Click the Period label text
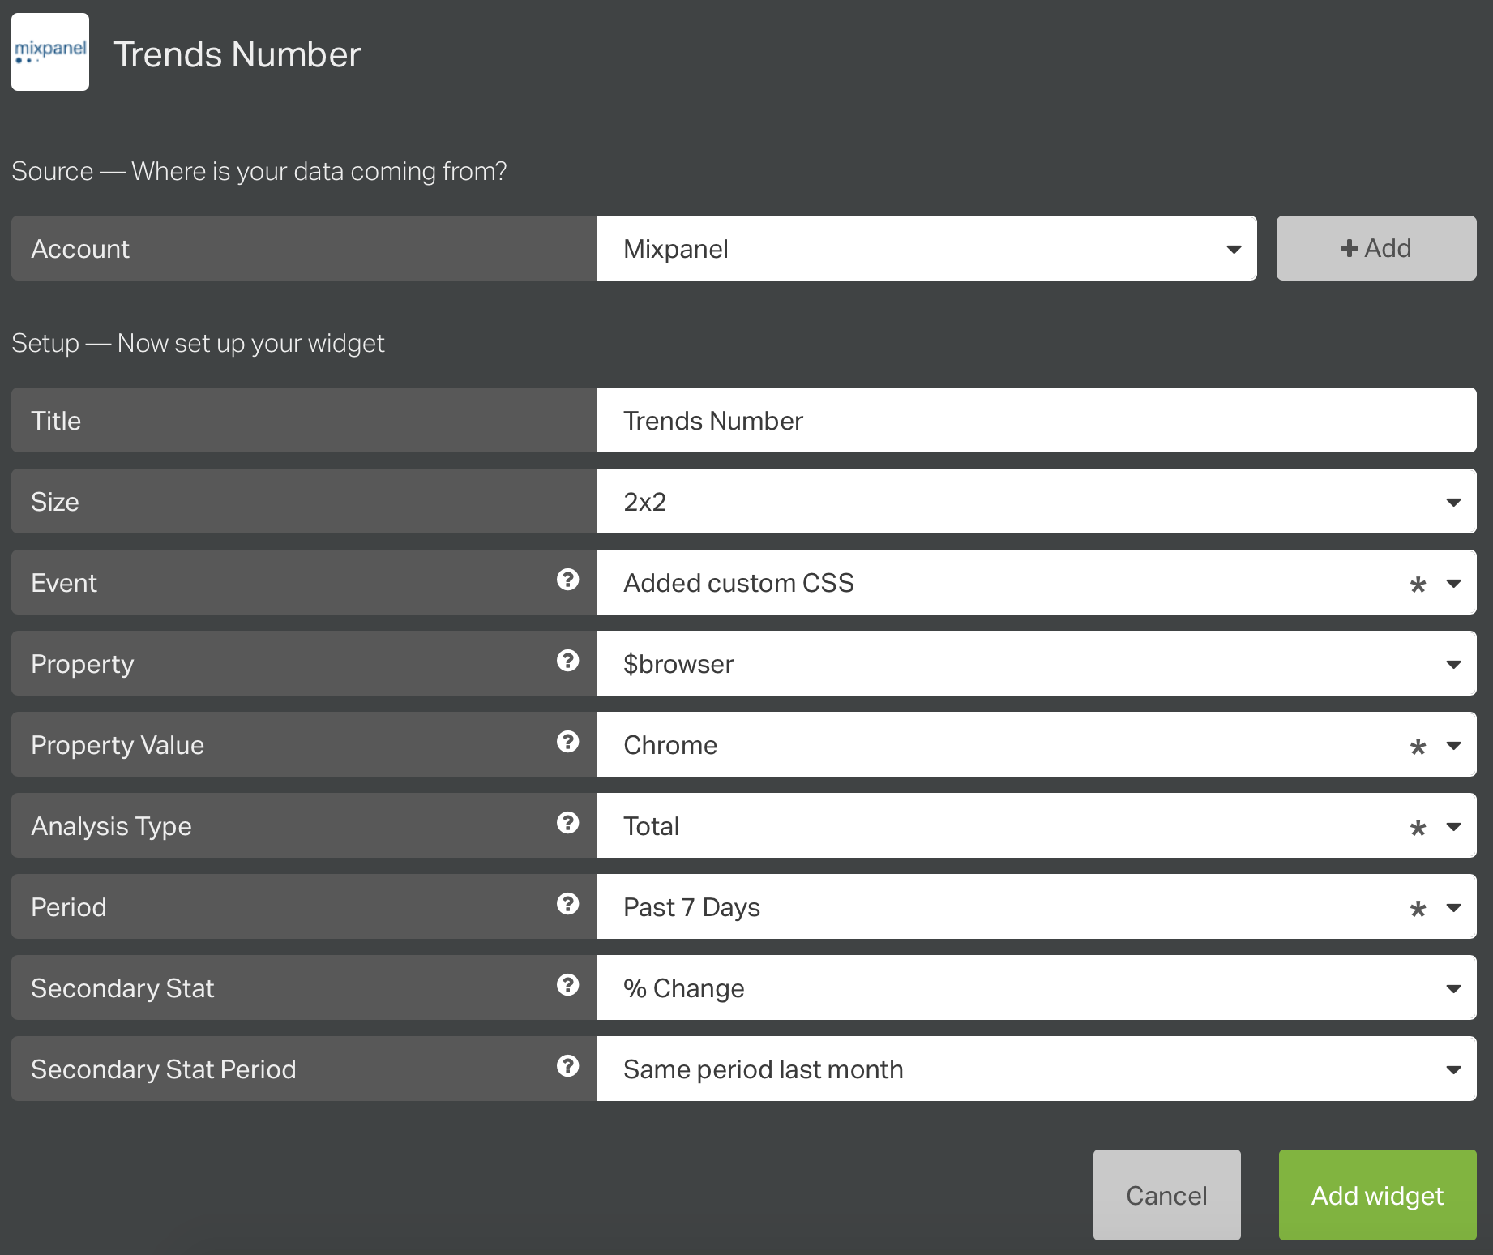Viewport: 1493px width, 1255px height. 69,907
